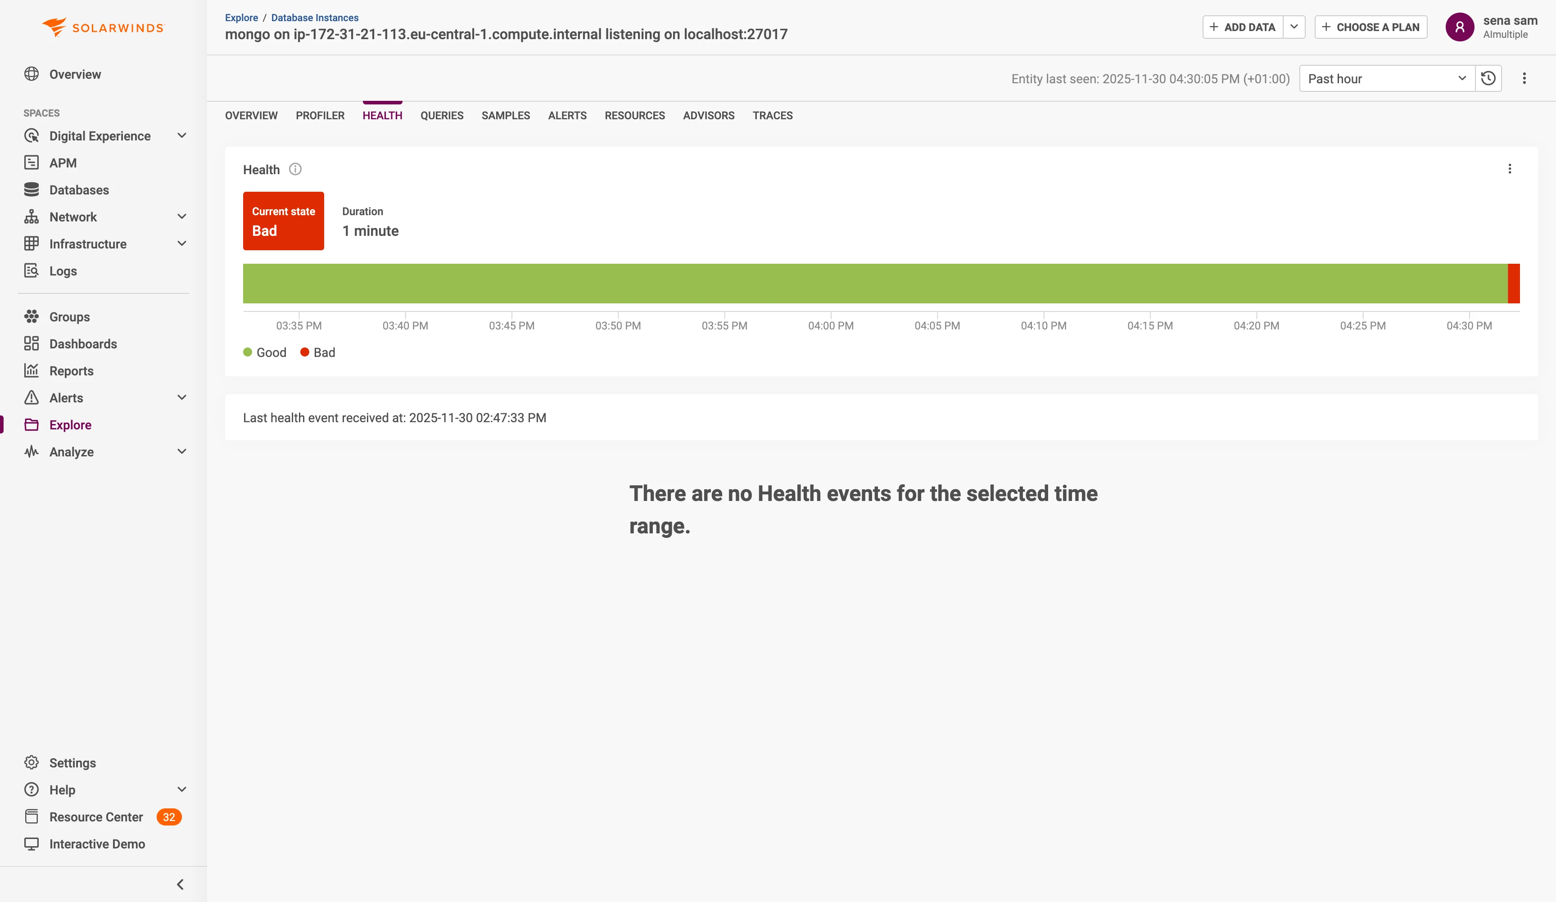Open the Logs icon
The width and height of the screenshot is (1556, 902).
pyautogui.click(x=32, y=271)
